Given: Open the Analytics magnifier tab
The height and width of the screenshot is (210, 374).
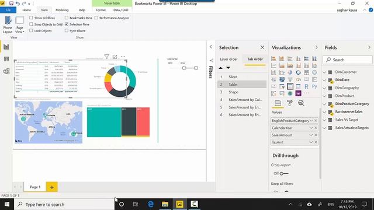Looking at the screenshot, I should click(x=302, y=103).
